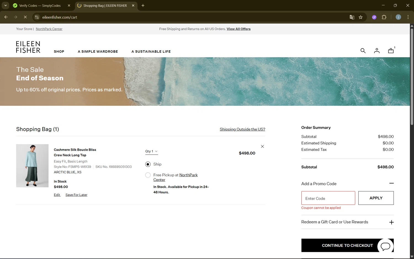Open the Extensions puzzle icon

click(x=384, y=17)
